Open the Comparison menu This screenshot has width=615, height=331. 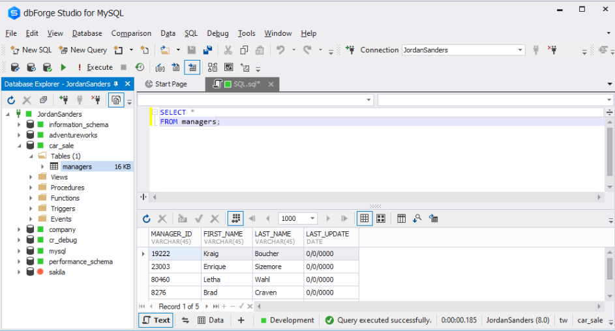coord(131,33)
